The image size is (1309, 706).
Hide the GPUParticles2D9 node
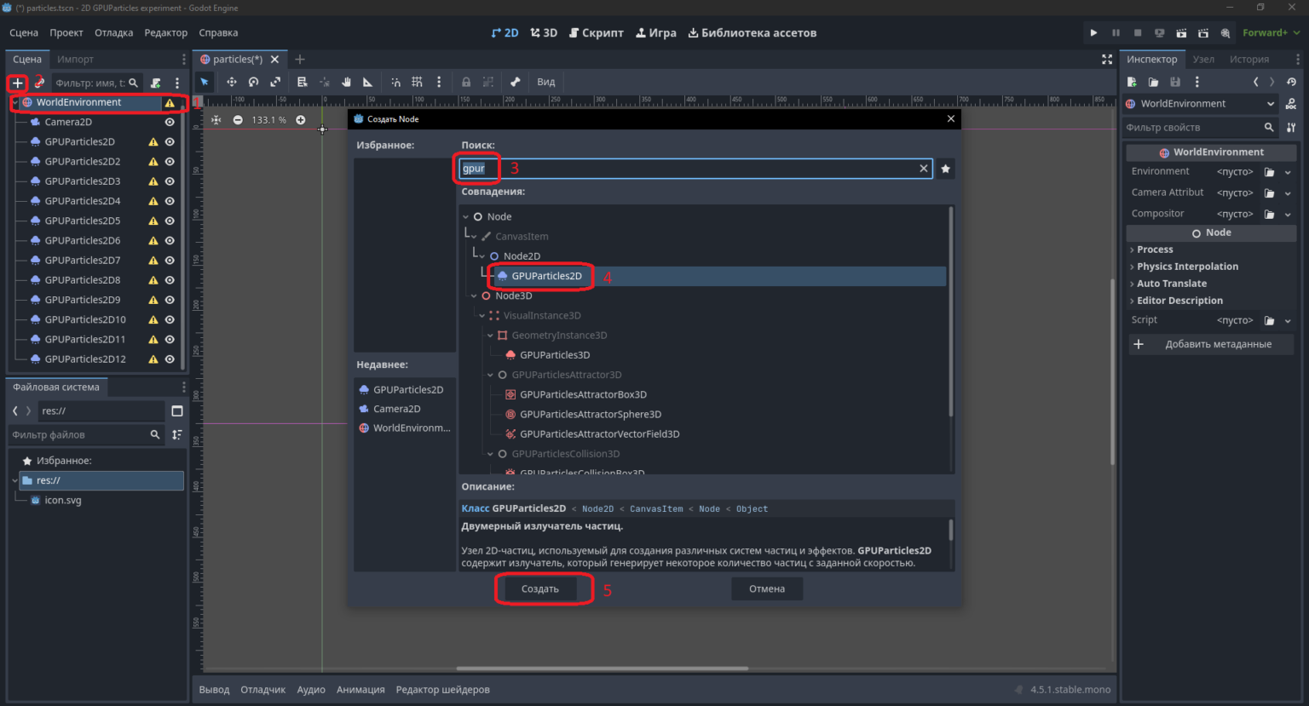coord(170,300)
